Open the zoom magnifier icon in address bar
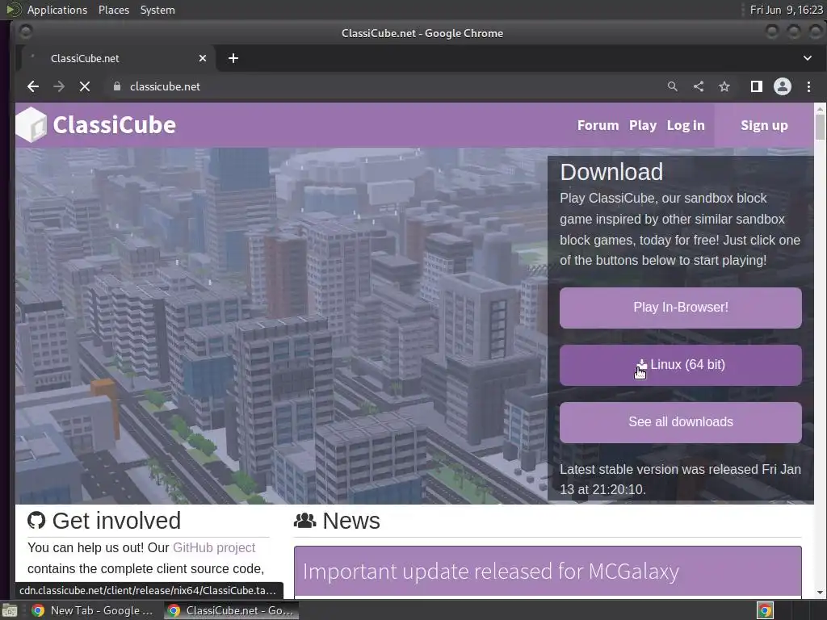 tap(672, 86)
